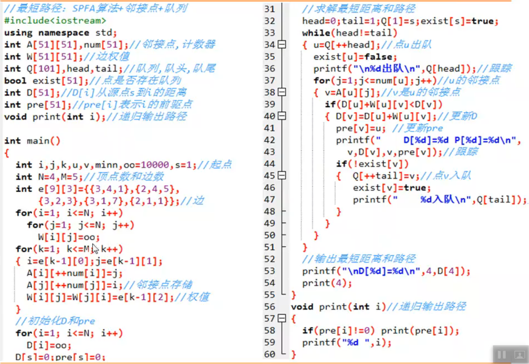
Task: Click line number 60 in gutter
Action: click(270, 354)
